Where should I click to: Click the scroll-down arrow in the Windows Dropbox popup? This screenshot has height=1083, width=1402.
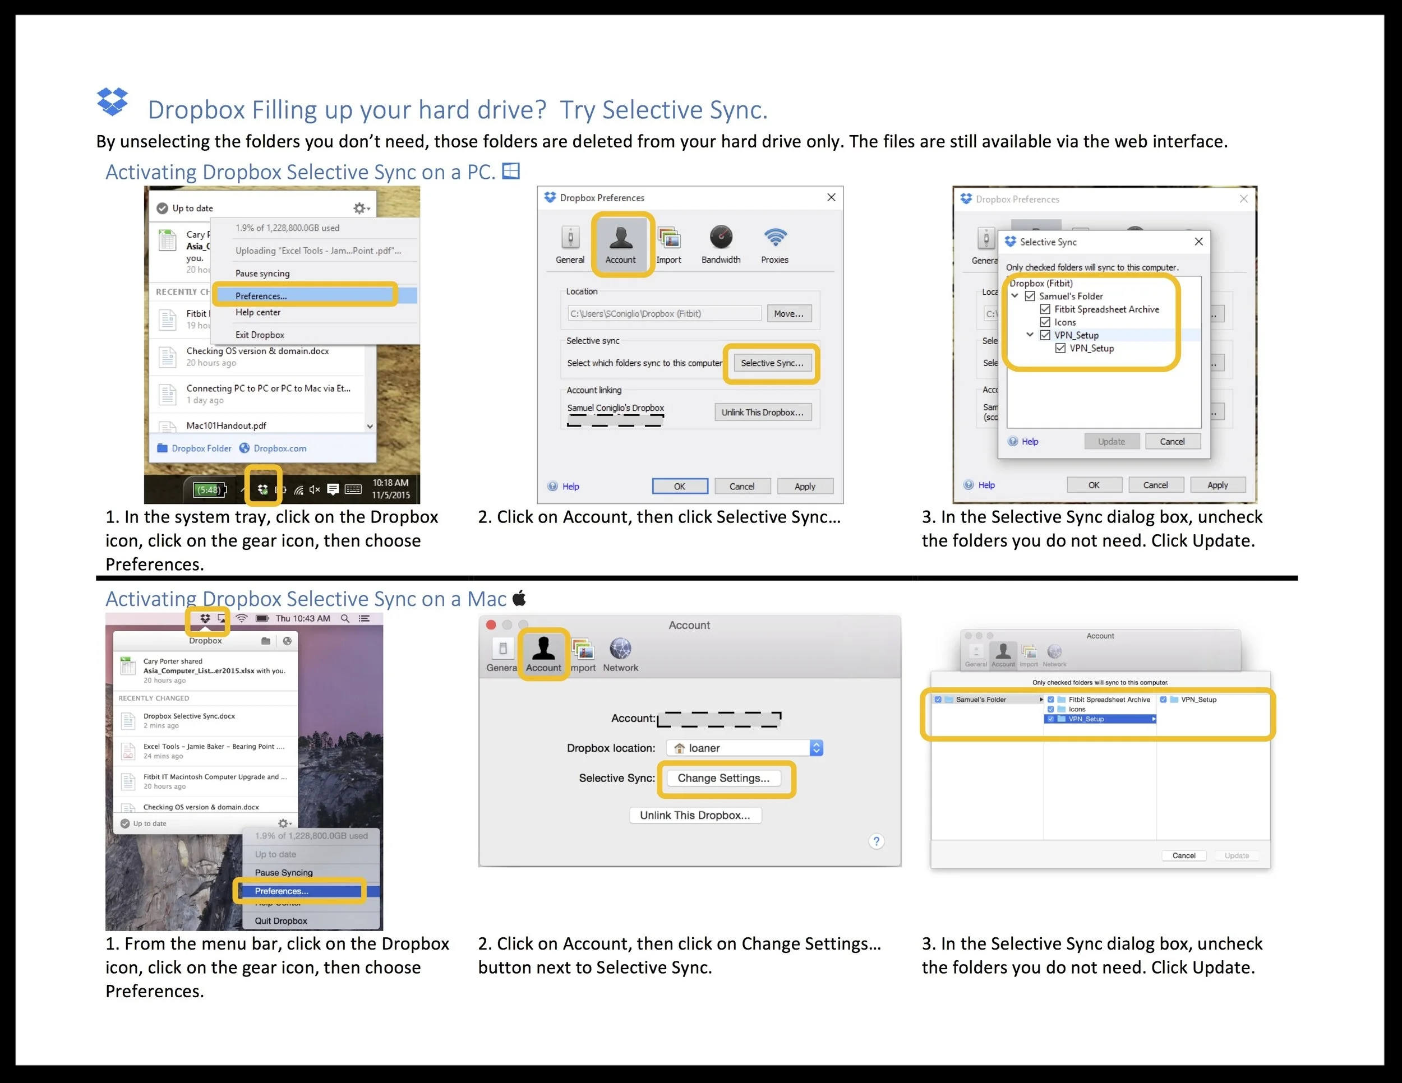(370, 426)
